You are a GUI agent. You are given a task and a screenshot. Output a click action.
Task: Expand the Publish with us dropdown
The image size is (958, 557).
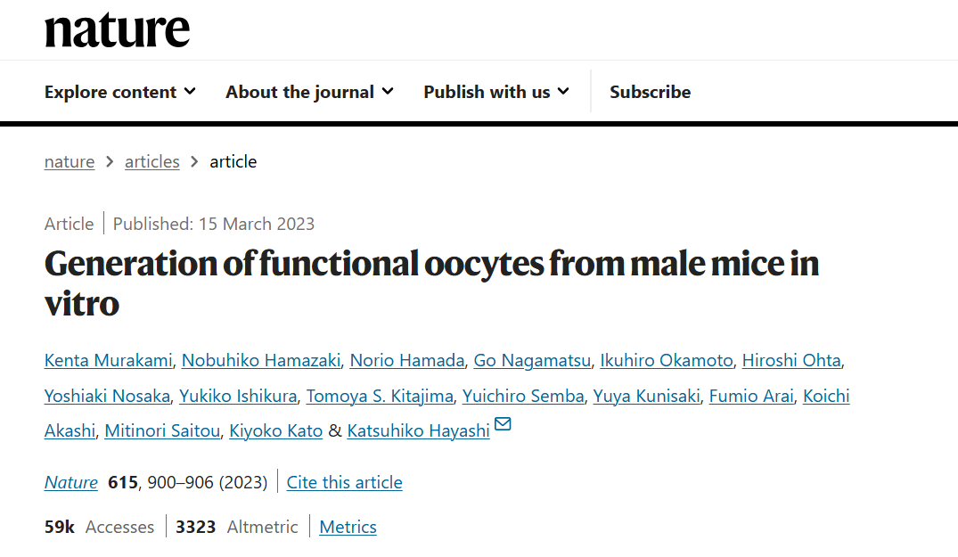pos(496,92)
